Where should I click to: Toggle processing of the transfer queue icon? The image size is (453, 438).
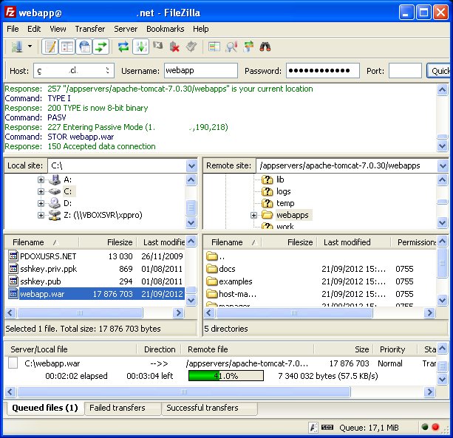pos(140,47)
